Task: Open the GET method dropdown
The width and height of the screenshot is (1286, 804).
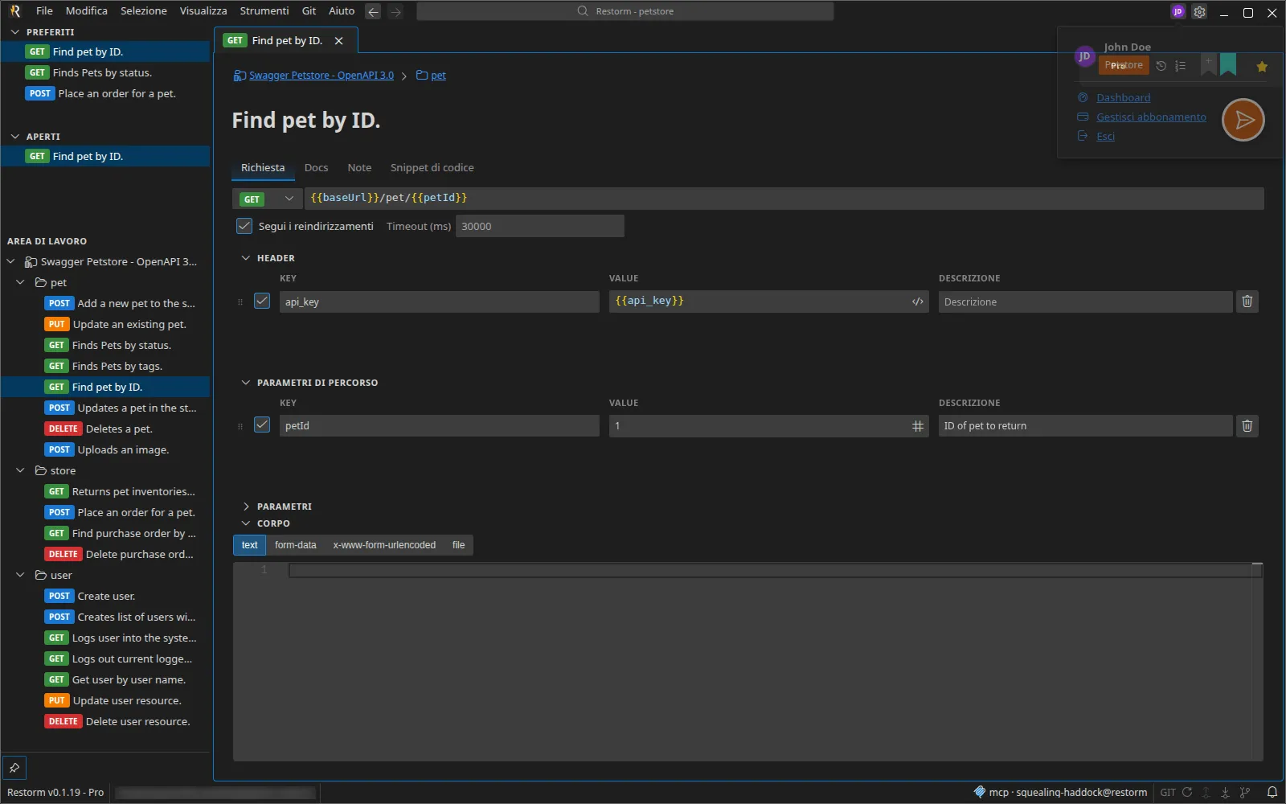Action: (x=268, y=199)
